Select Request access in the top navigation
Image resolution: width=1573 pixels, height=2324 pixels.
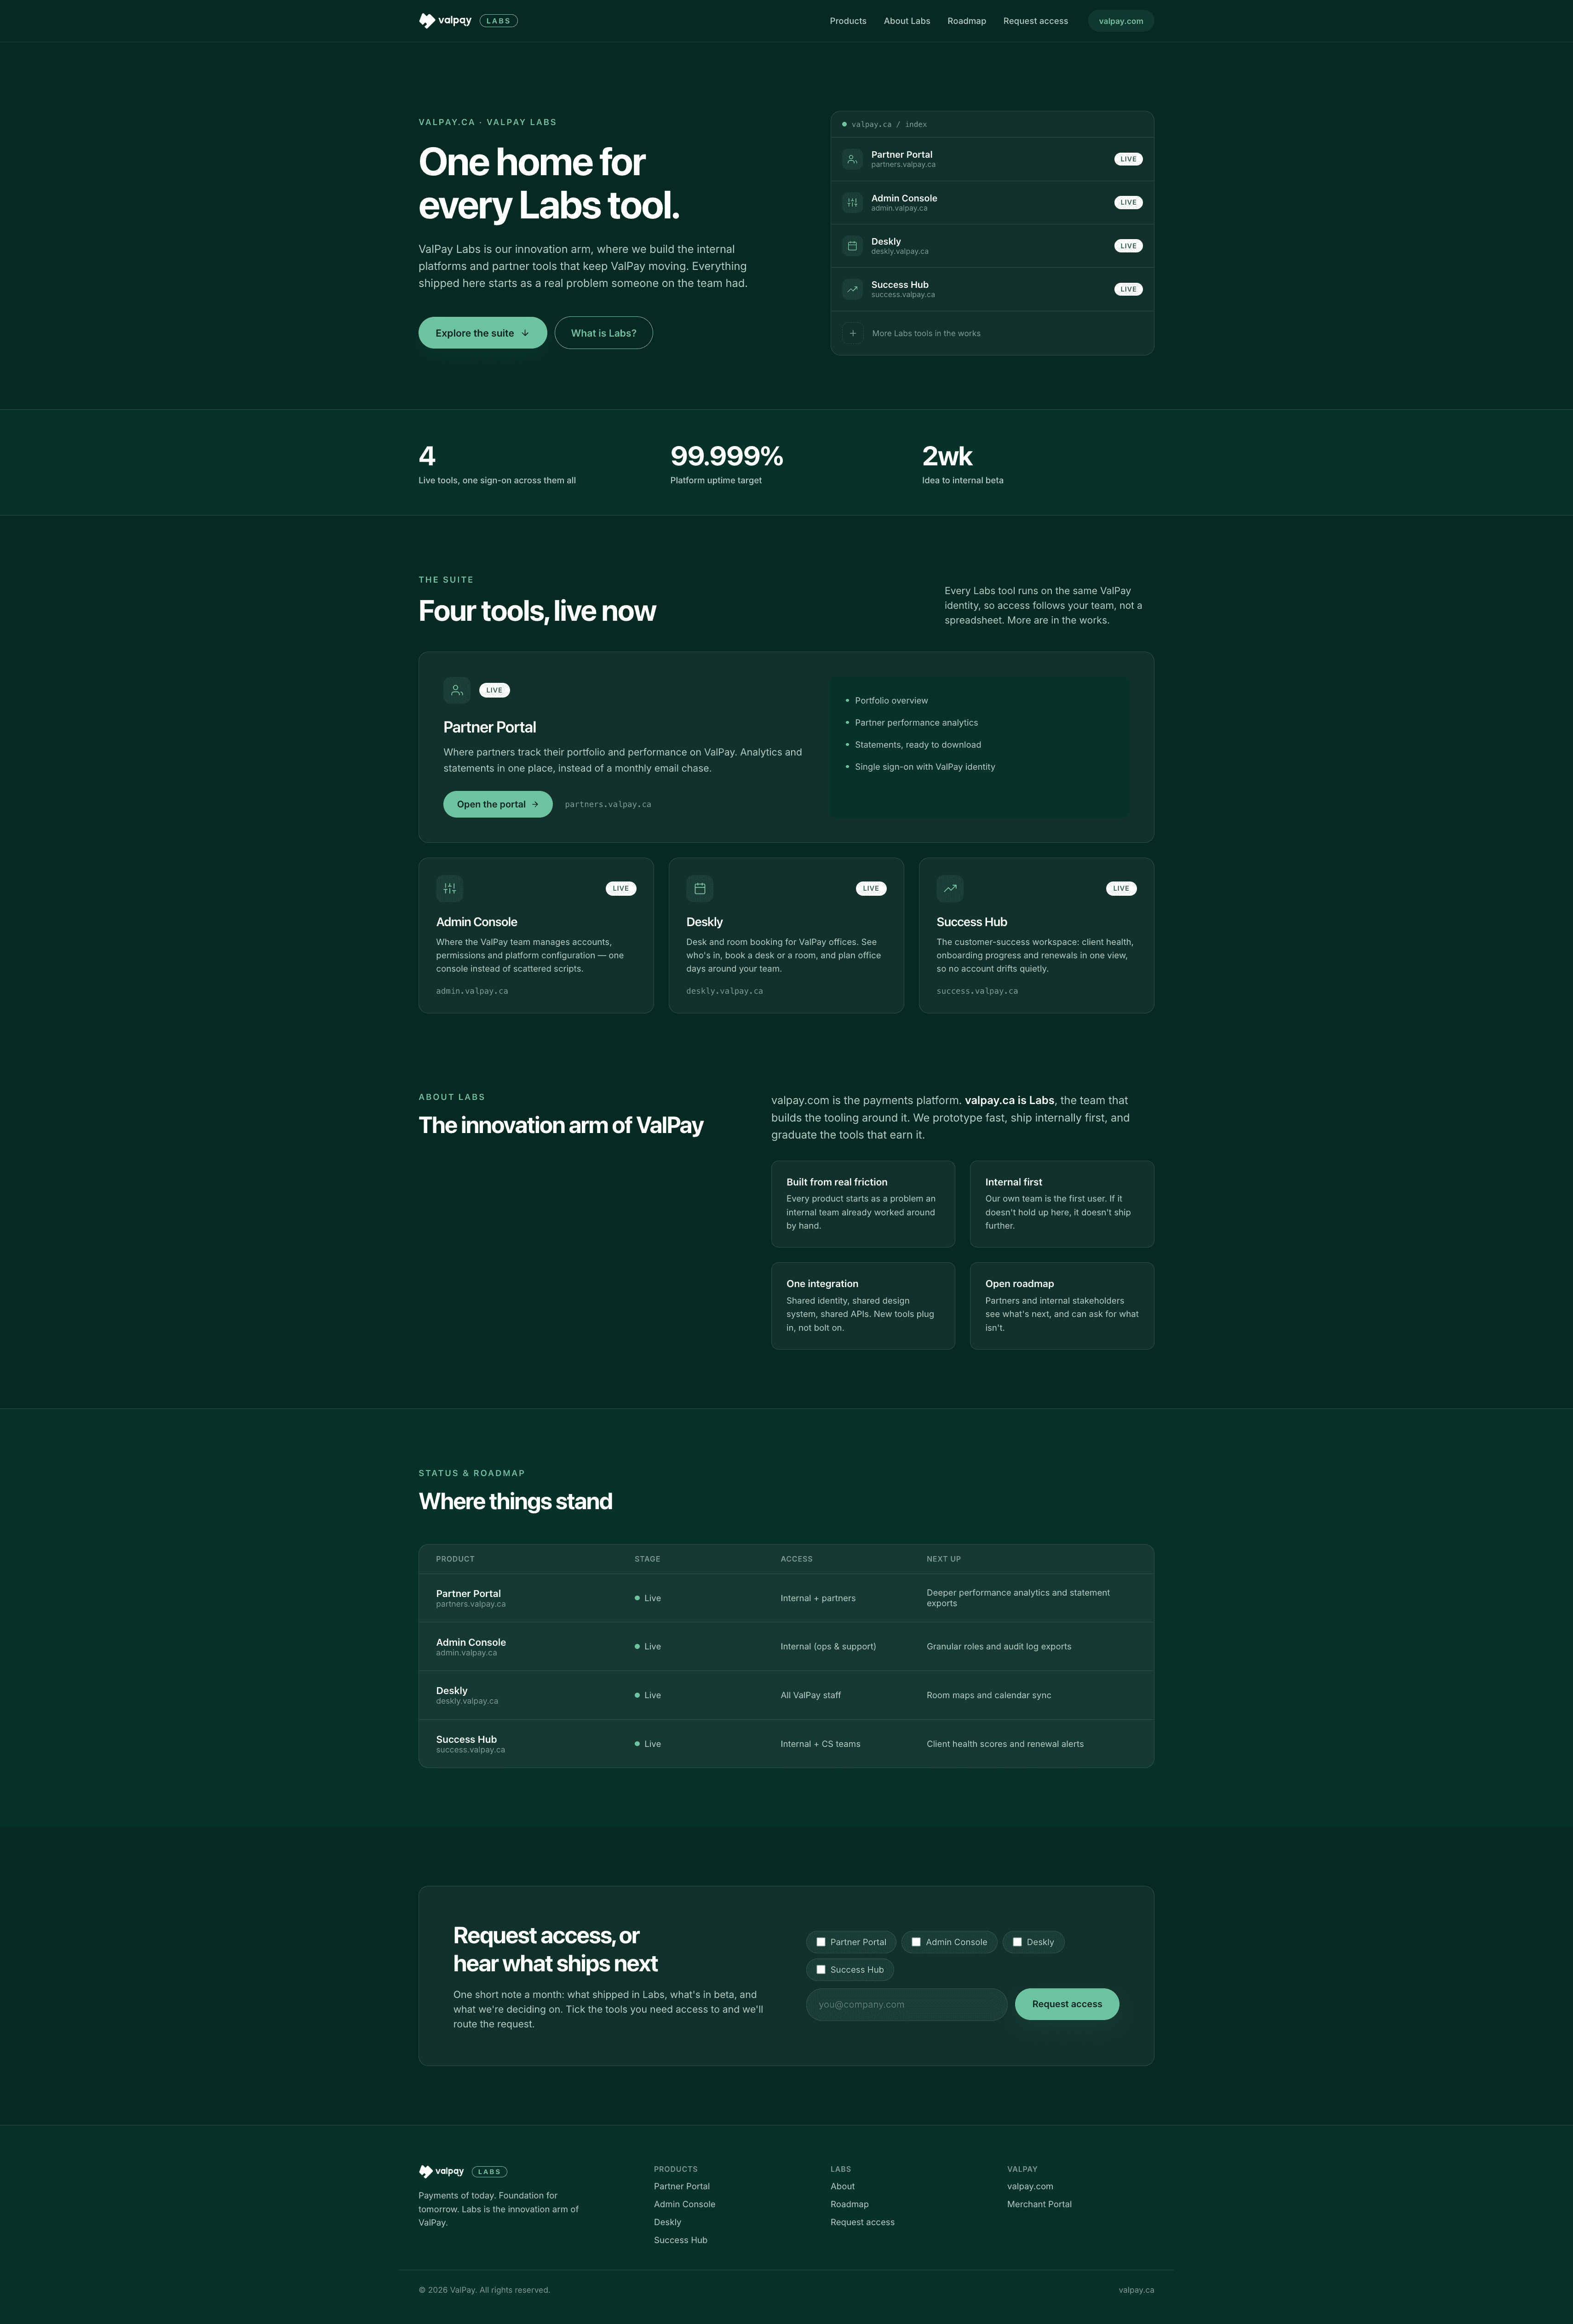click(x=1035, y=21)
